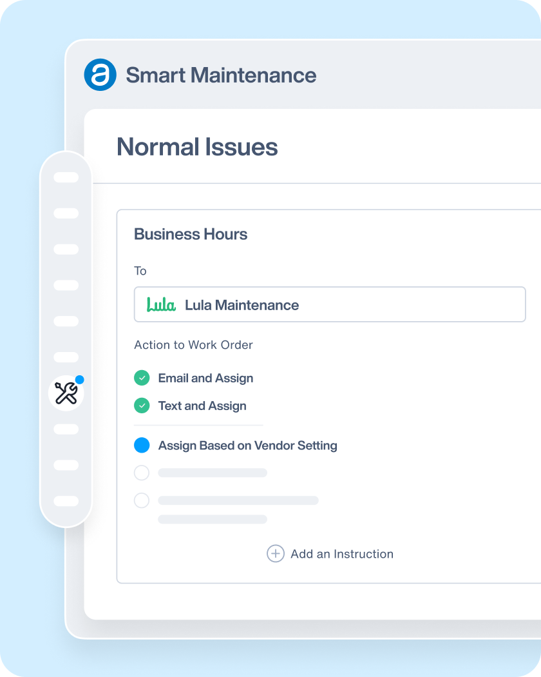Click the blue notification dot on wrench icon
Viewport: 541px width, 677px height.
coord(79,380)
